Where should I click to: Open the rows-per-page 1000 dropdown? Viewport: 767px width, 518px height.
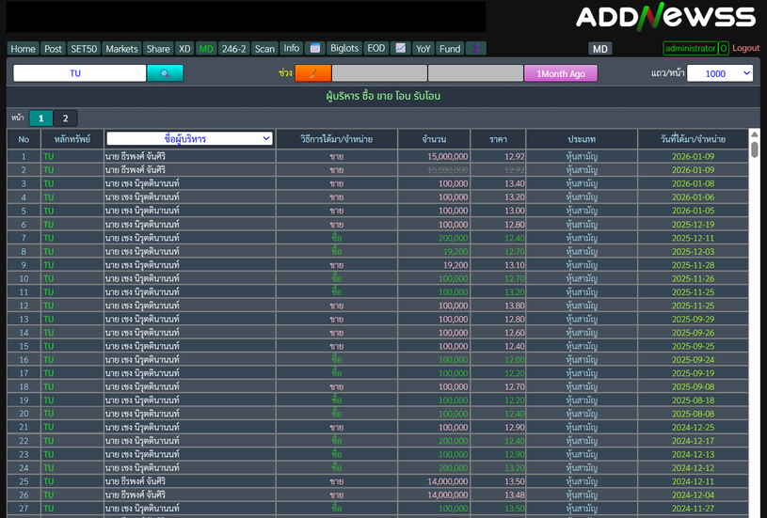720,73
